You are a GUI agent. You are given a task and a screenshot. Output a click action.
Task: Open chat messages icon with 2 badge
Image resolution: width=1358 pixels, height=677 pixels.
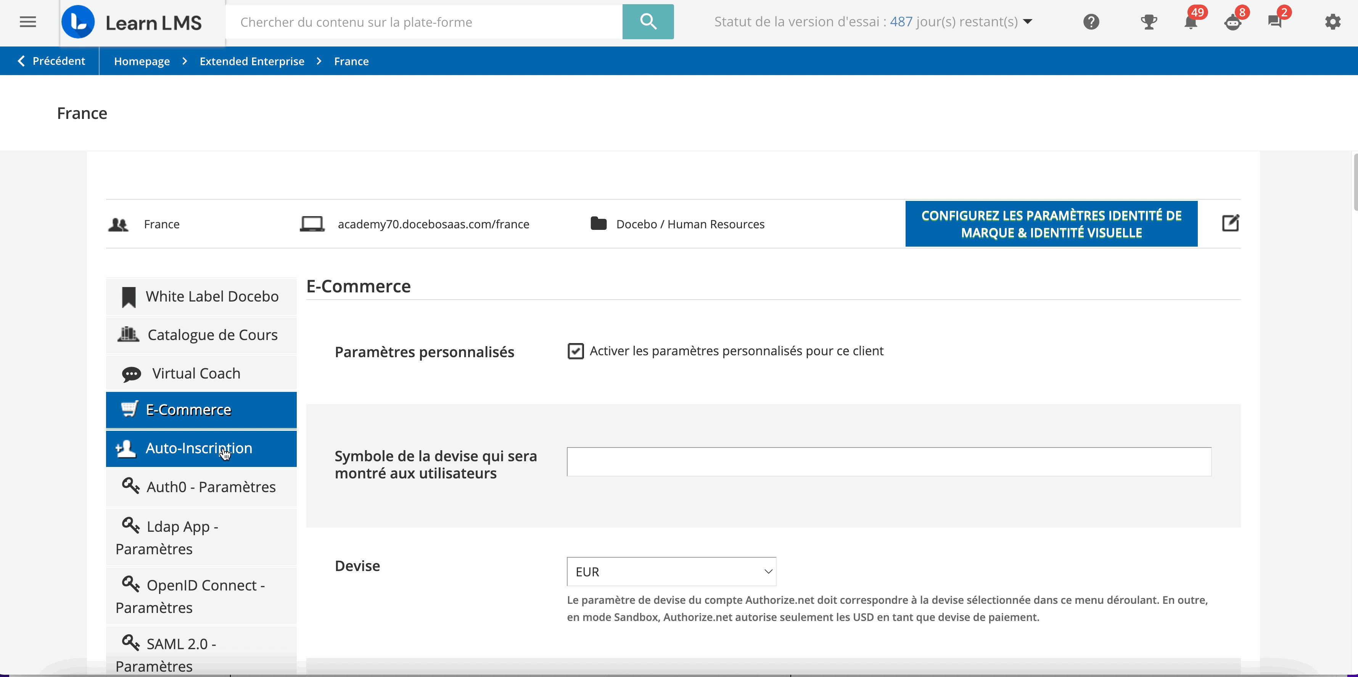(1275, 22)
